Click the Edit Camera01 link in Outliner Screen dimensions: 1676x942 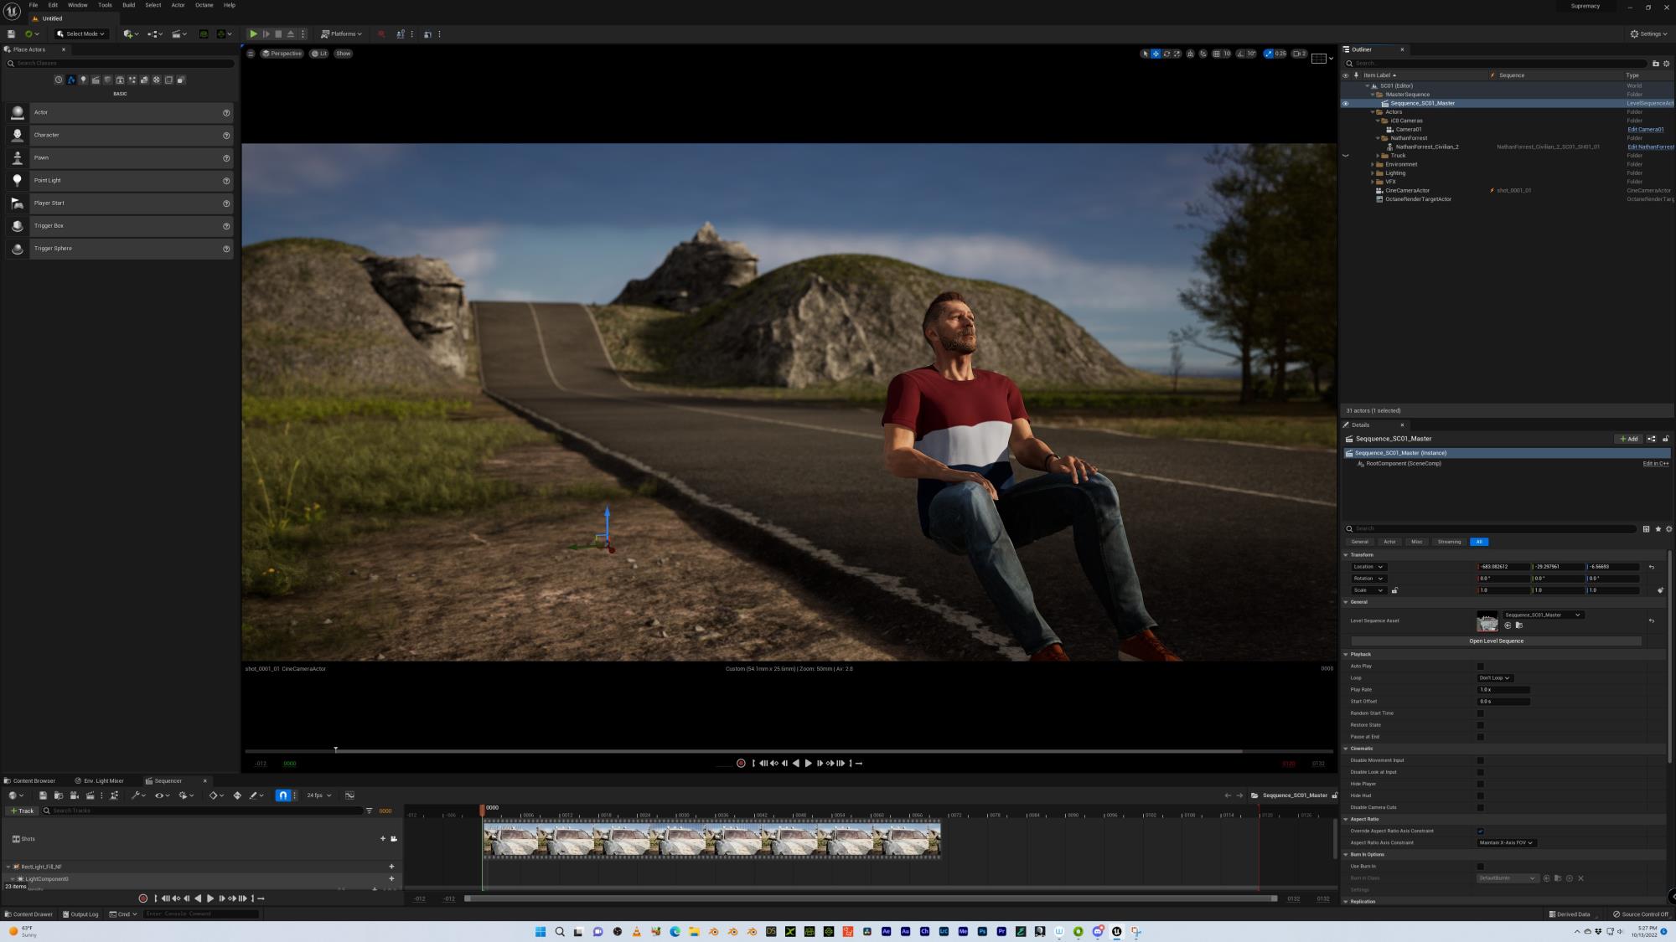1645,130
